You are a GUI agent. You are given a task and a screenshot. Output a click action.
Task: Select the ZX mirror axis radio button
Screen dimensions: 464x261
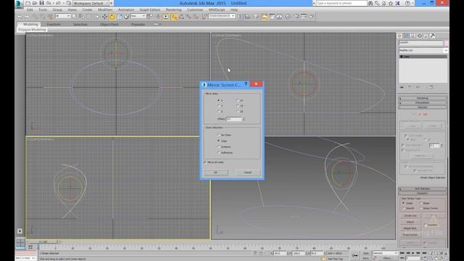(238, 112)
